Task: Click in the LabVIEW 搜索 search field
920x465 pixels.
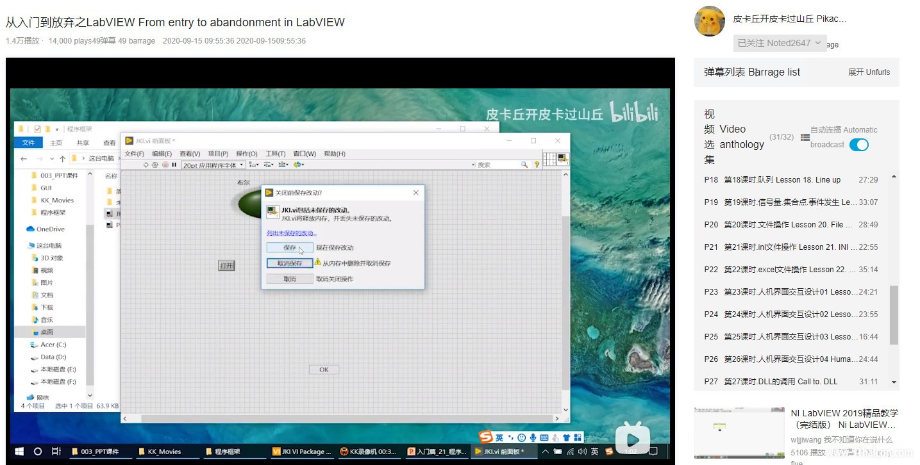Action: pos(497,165)
